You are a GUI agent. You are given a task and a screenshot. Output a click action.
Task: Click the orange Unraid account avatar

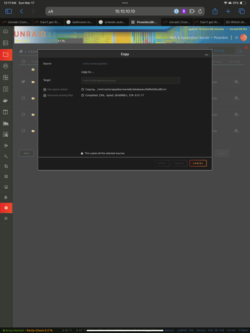pos(243,38)
